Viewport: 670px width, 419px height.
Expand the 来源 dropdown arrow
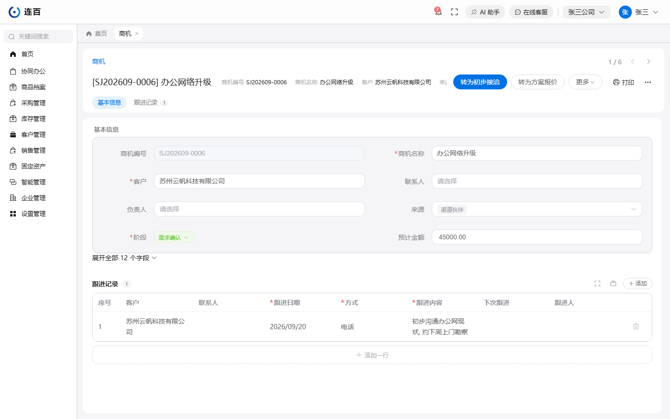coord(633,209)
